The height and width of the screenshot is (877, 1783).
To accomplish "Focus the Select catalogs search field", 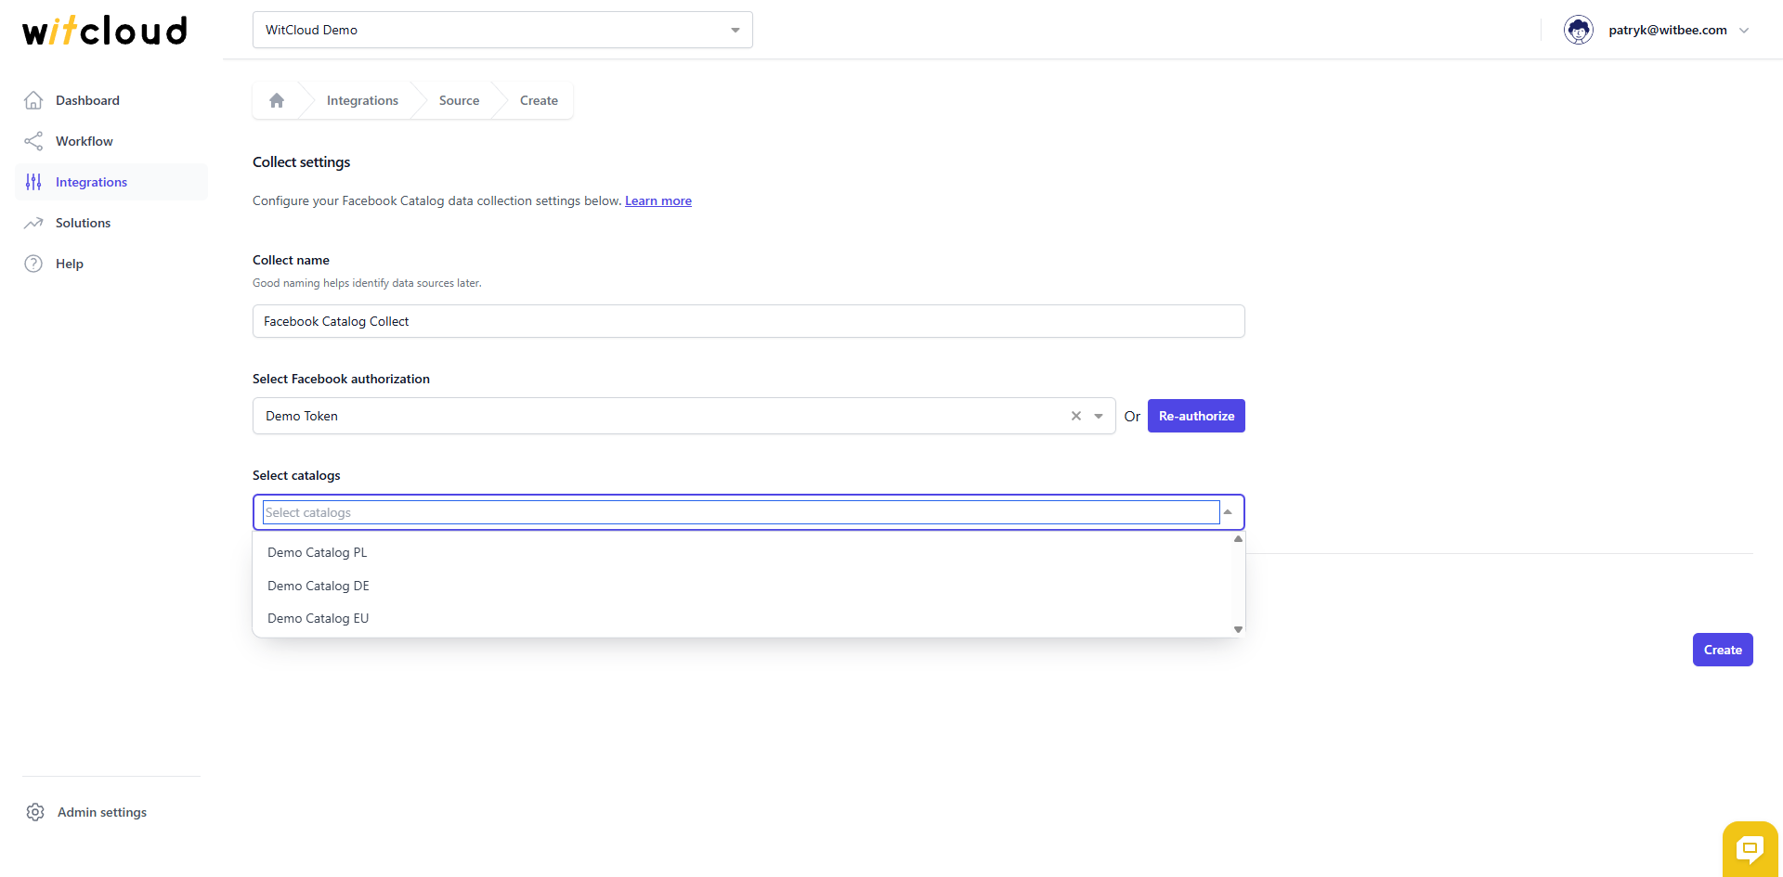I will (741, 512).
